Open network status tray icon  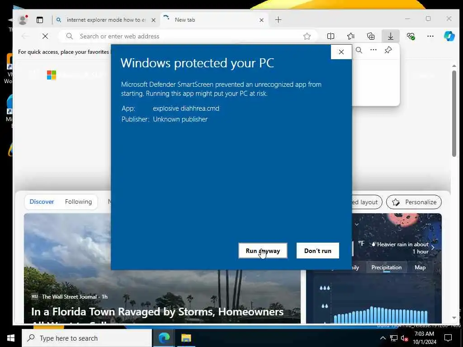[x=394, y=338]
